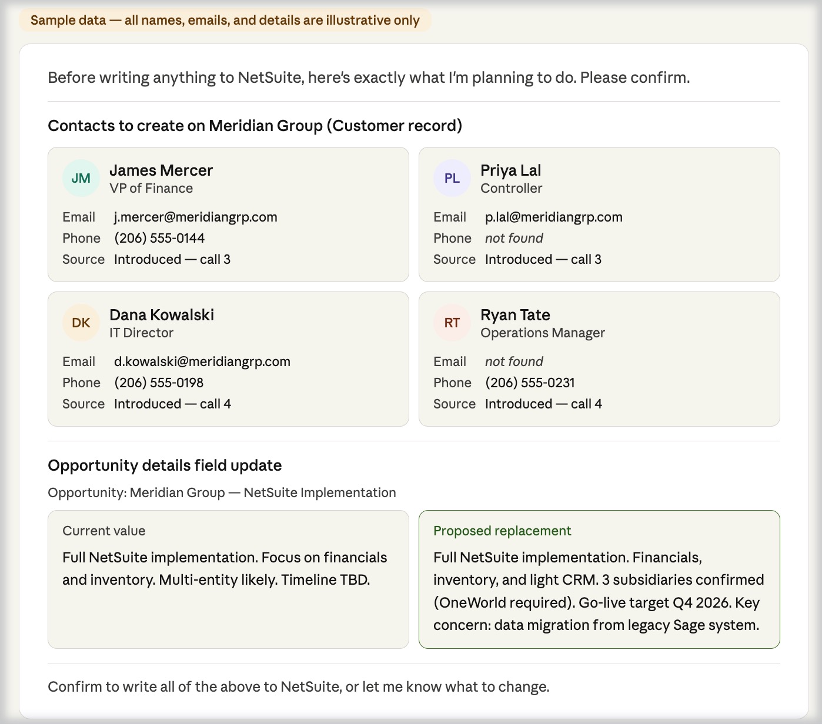Click the 'Confirm to write all of the above' line
This screenshot has height=724, width=822.
click(299, 686)
